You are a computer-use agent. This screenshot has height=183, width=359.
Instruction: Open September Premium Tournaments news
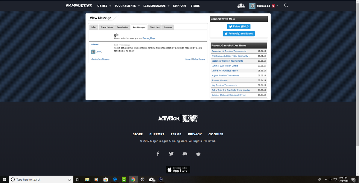coord(227,61)
